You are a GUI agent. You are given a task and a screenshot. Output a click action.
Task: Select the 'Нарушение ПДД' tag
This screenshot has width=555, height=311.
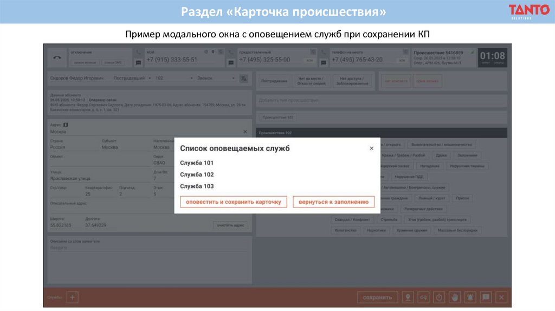click(x=409, y=177)
